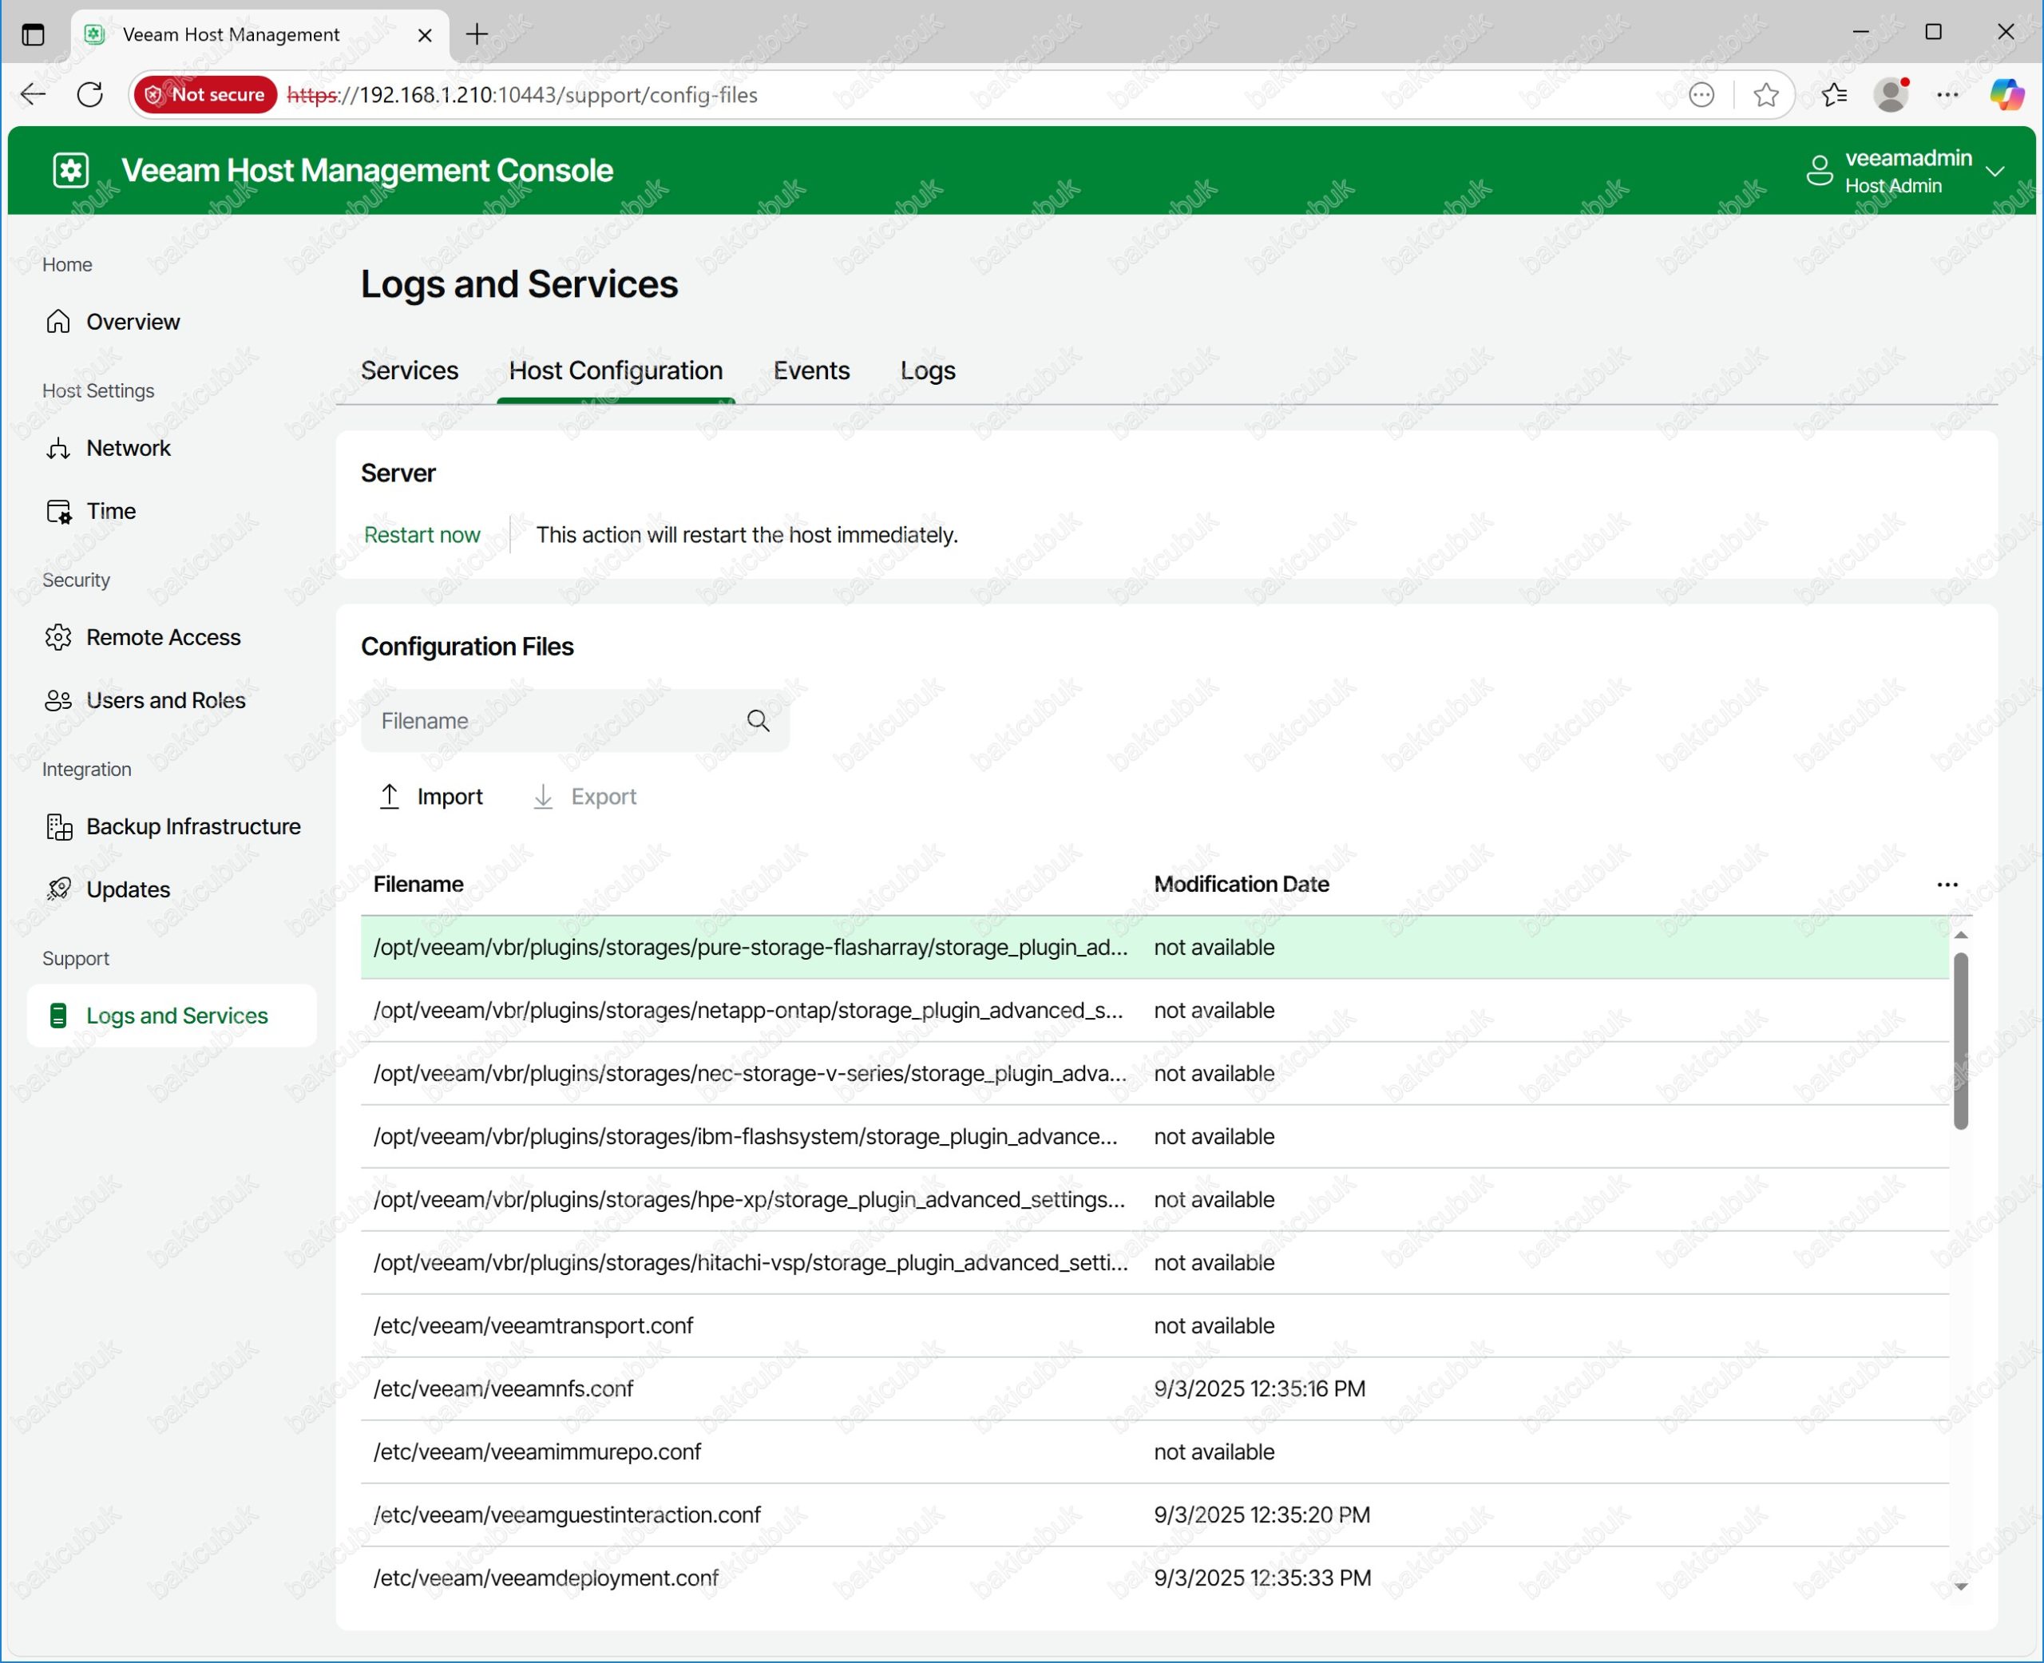Open Network in the sidebar

click(x=172, y=447)
